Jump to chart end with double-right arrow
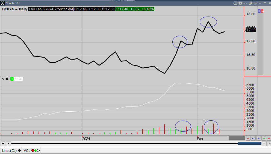This screenshot has height=154, width=271. 269,143
